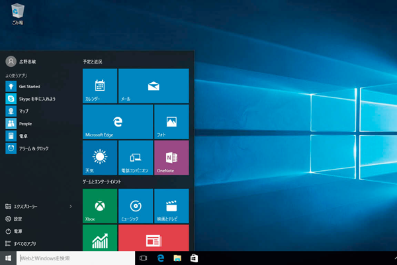Click the よく使うアプリ section label
This screenshot has width=397, height=265.
coord(16,76)
